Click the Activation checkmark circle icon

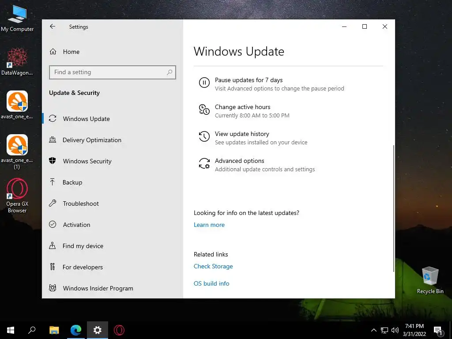[53, 224]
